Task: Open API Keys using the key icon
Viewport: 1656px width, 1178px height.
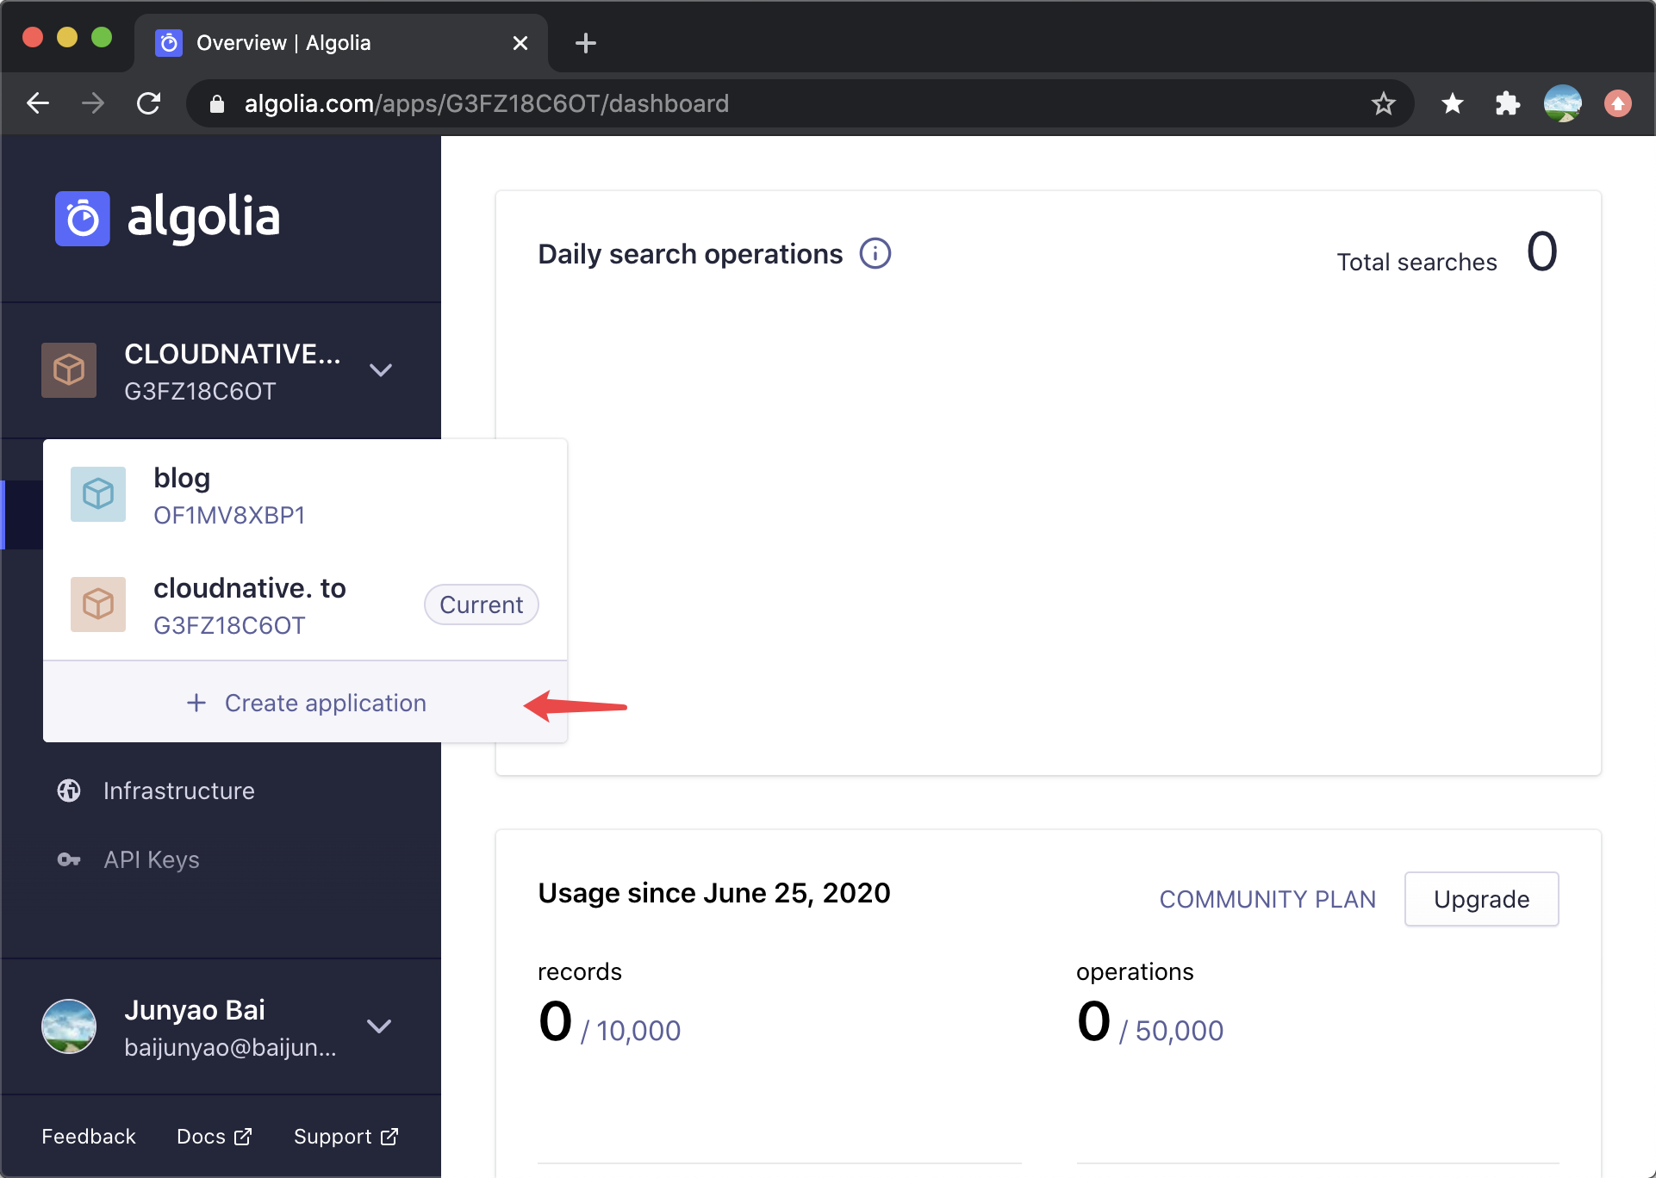Action: pyautogui.click(x=67, y=859)
